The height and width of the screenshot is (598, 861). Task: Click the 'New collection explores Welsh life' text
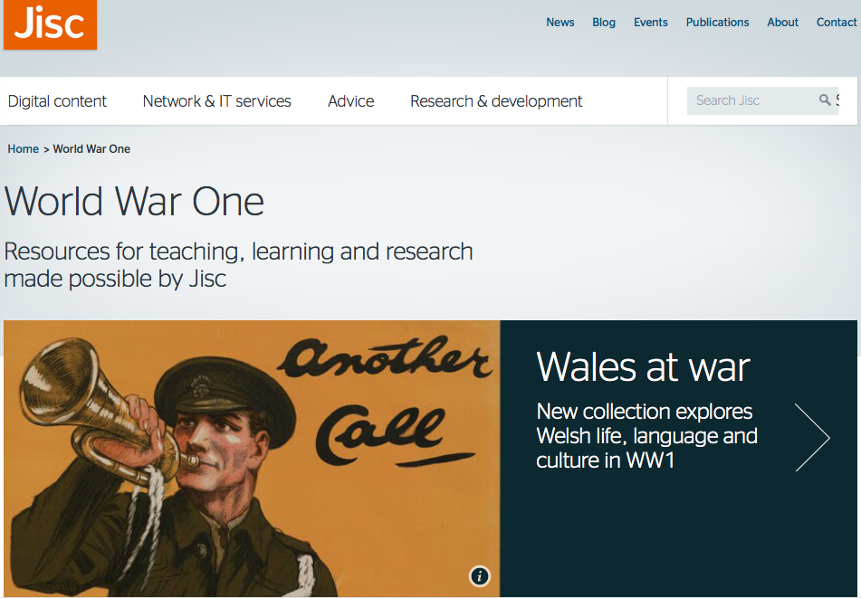[x=646, y=435]
